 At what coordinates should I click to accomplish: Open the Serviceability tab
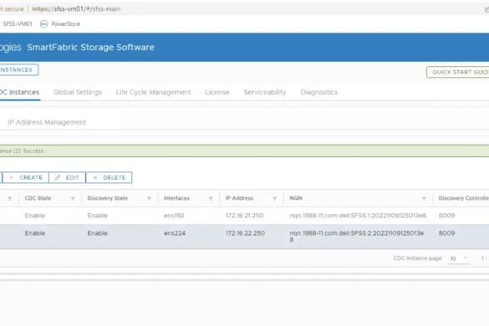[x=265, y=92]
